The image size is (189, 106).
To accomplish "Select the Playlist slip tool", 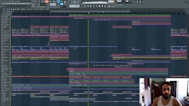I will coord(16,9).
